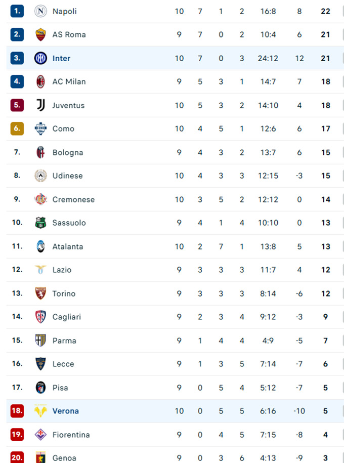Click the Bologna club crest
Image resolution: width=344 pixels, height=463 pixels.
[x=40, y=152]
